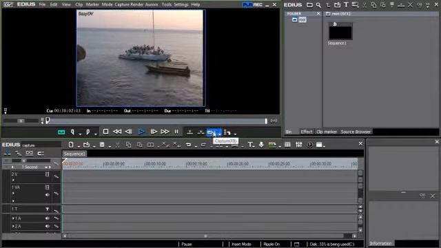Toggle mute eye icon on 1 A track
Screen dimensions: 441x248
click(48, 218)
